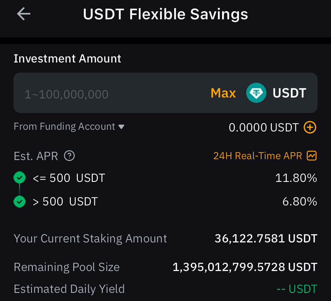Select the green check for <= 500 USDT tier
Viewport: 331px width, 301px height.
coord(20,178)
